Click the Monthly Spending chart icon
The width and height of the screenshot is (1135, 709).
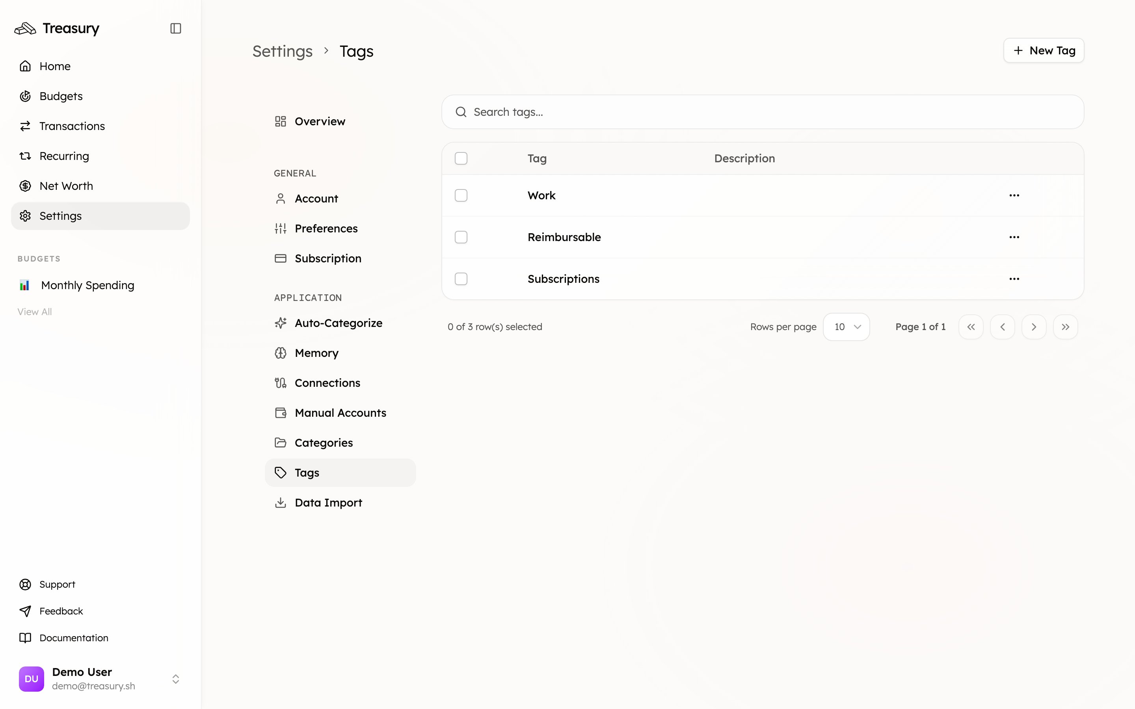24,285
